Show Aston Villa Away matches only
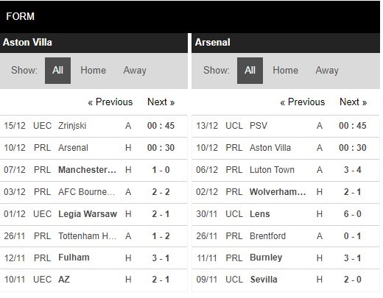 (x=135, y=71)
